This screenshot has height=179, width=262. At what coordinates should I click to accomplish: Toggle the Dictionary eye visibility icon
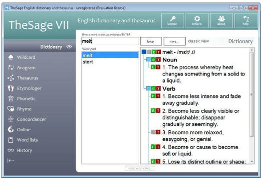pyautogui.click(x=69, y=47)
